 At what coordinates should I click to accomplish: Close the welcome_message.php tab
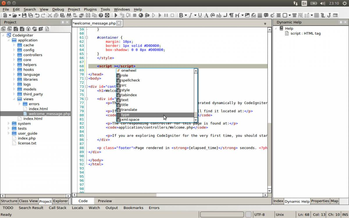point(119,23)
